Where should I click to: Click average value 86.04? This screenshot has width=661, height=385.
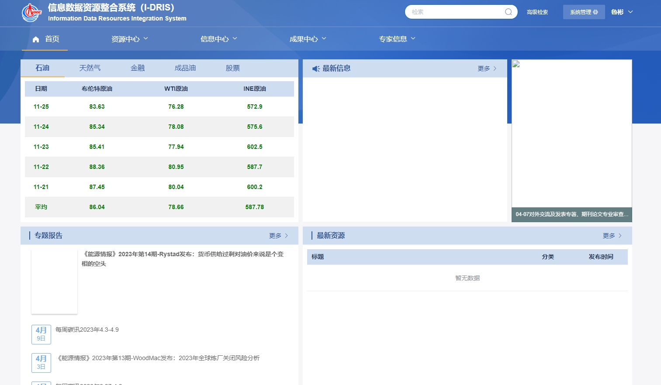click(x=97, y=207)
